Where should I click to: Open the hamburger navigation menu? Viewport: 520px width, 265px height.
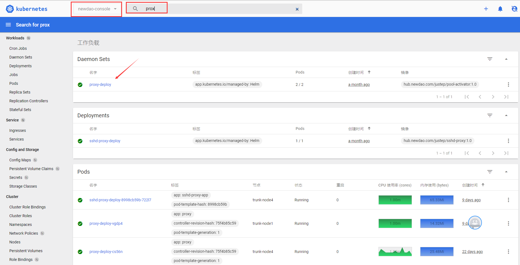click(8, 25)
